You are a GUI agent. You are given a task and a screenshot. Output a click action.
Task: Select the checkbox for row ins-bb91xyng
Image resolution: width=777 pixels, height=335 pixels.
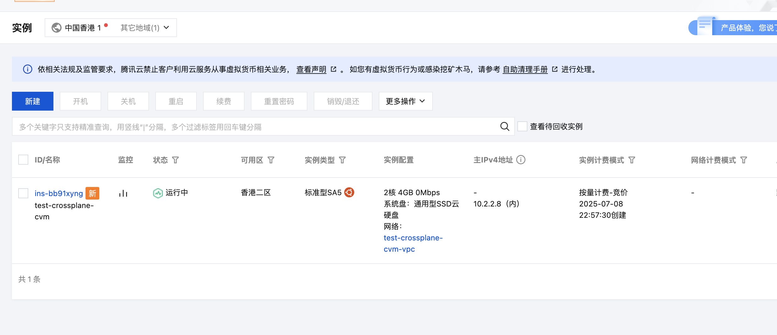pyautogui.click(x=23, y=193)
